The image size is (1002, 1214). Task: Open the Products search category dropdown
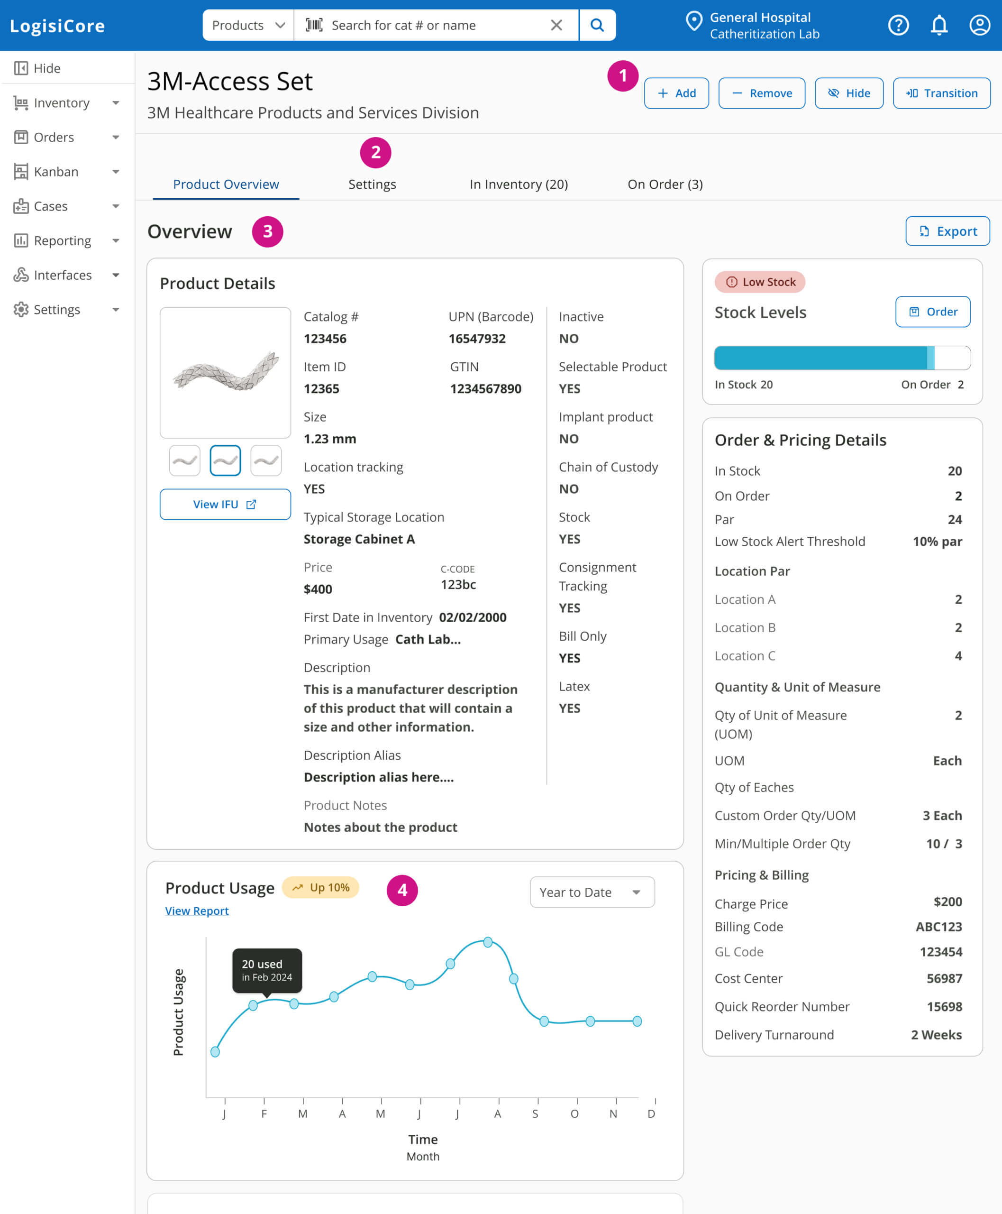pos(248,25)
